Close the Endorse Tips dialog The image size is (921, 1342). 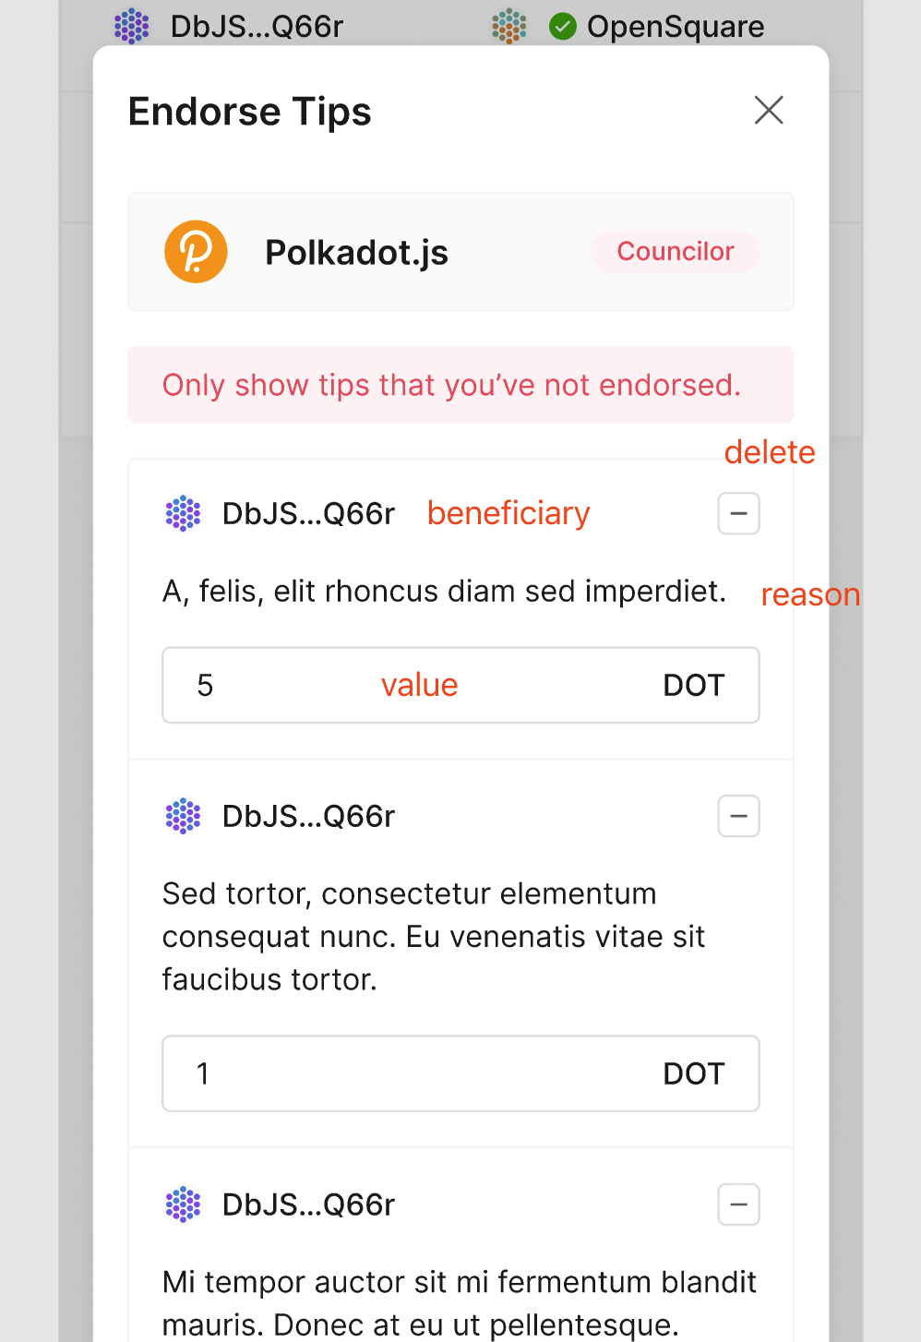(x=769, y=110)
